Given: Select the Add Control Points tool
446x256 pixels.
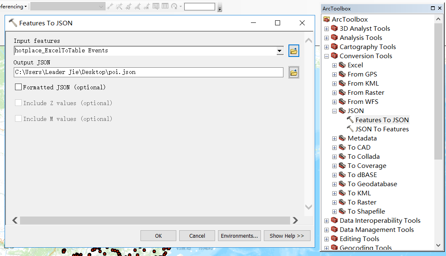Looking at the screenshot, I should coord(110,6).
